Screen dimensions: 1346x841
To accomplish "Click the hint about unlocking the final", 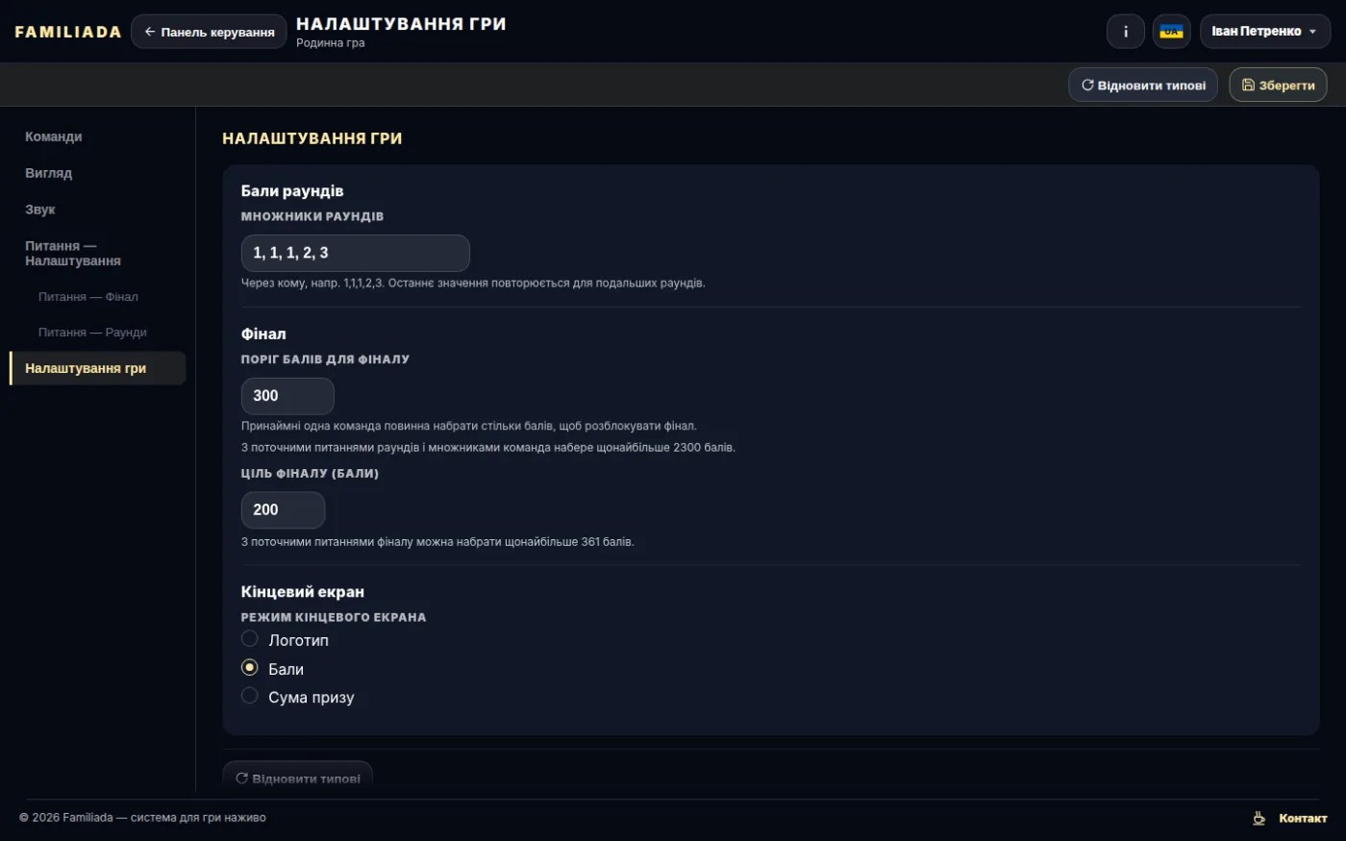I will coord(469,426).
